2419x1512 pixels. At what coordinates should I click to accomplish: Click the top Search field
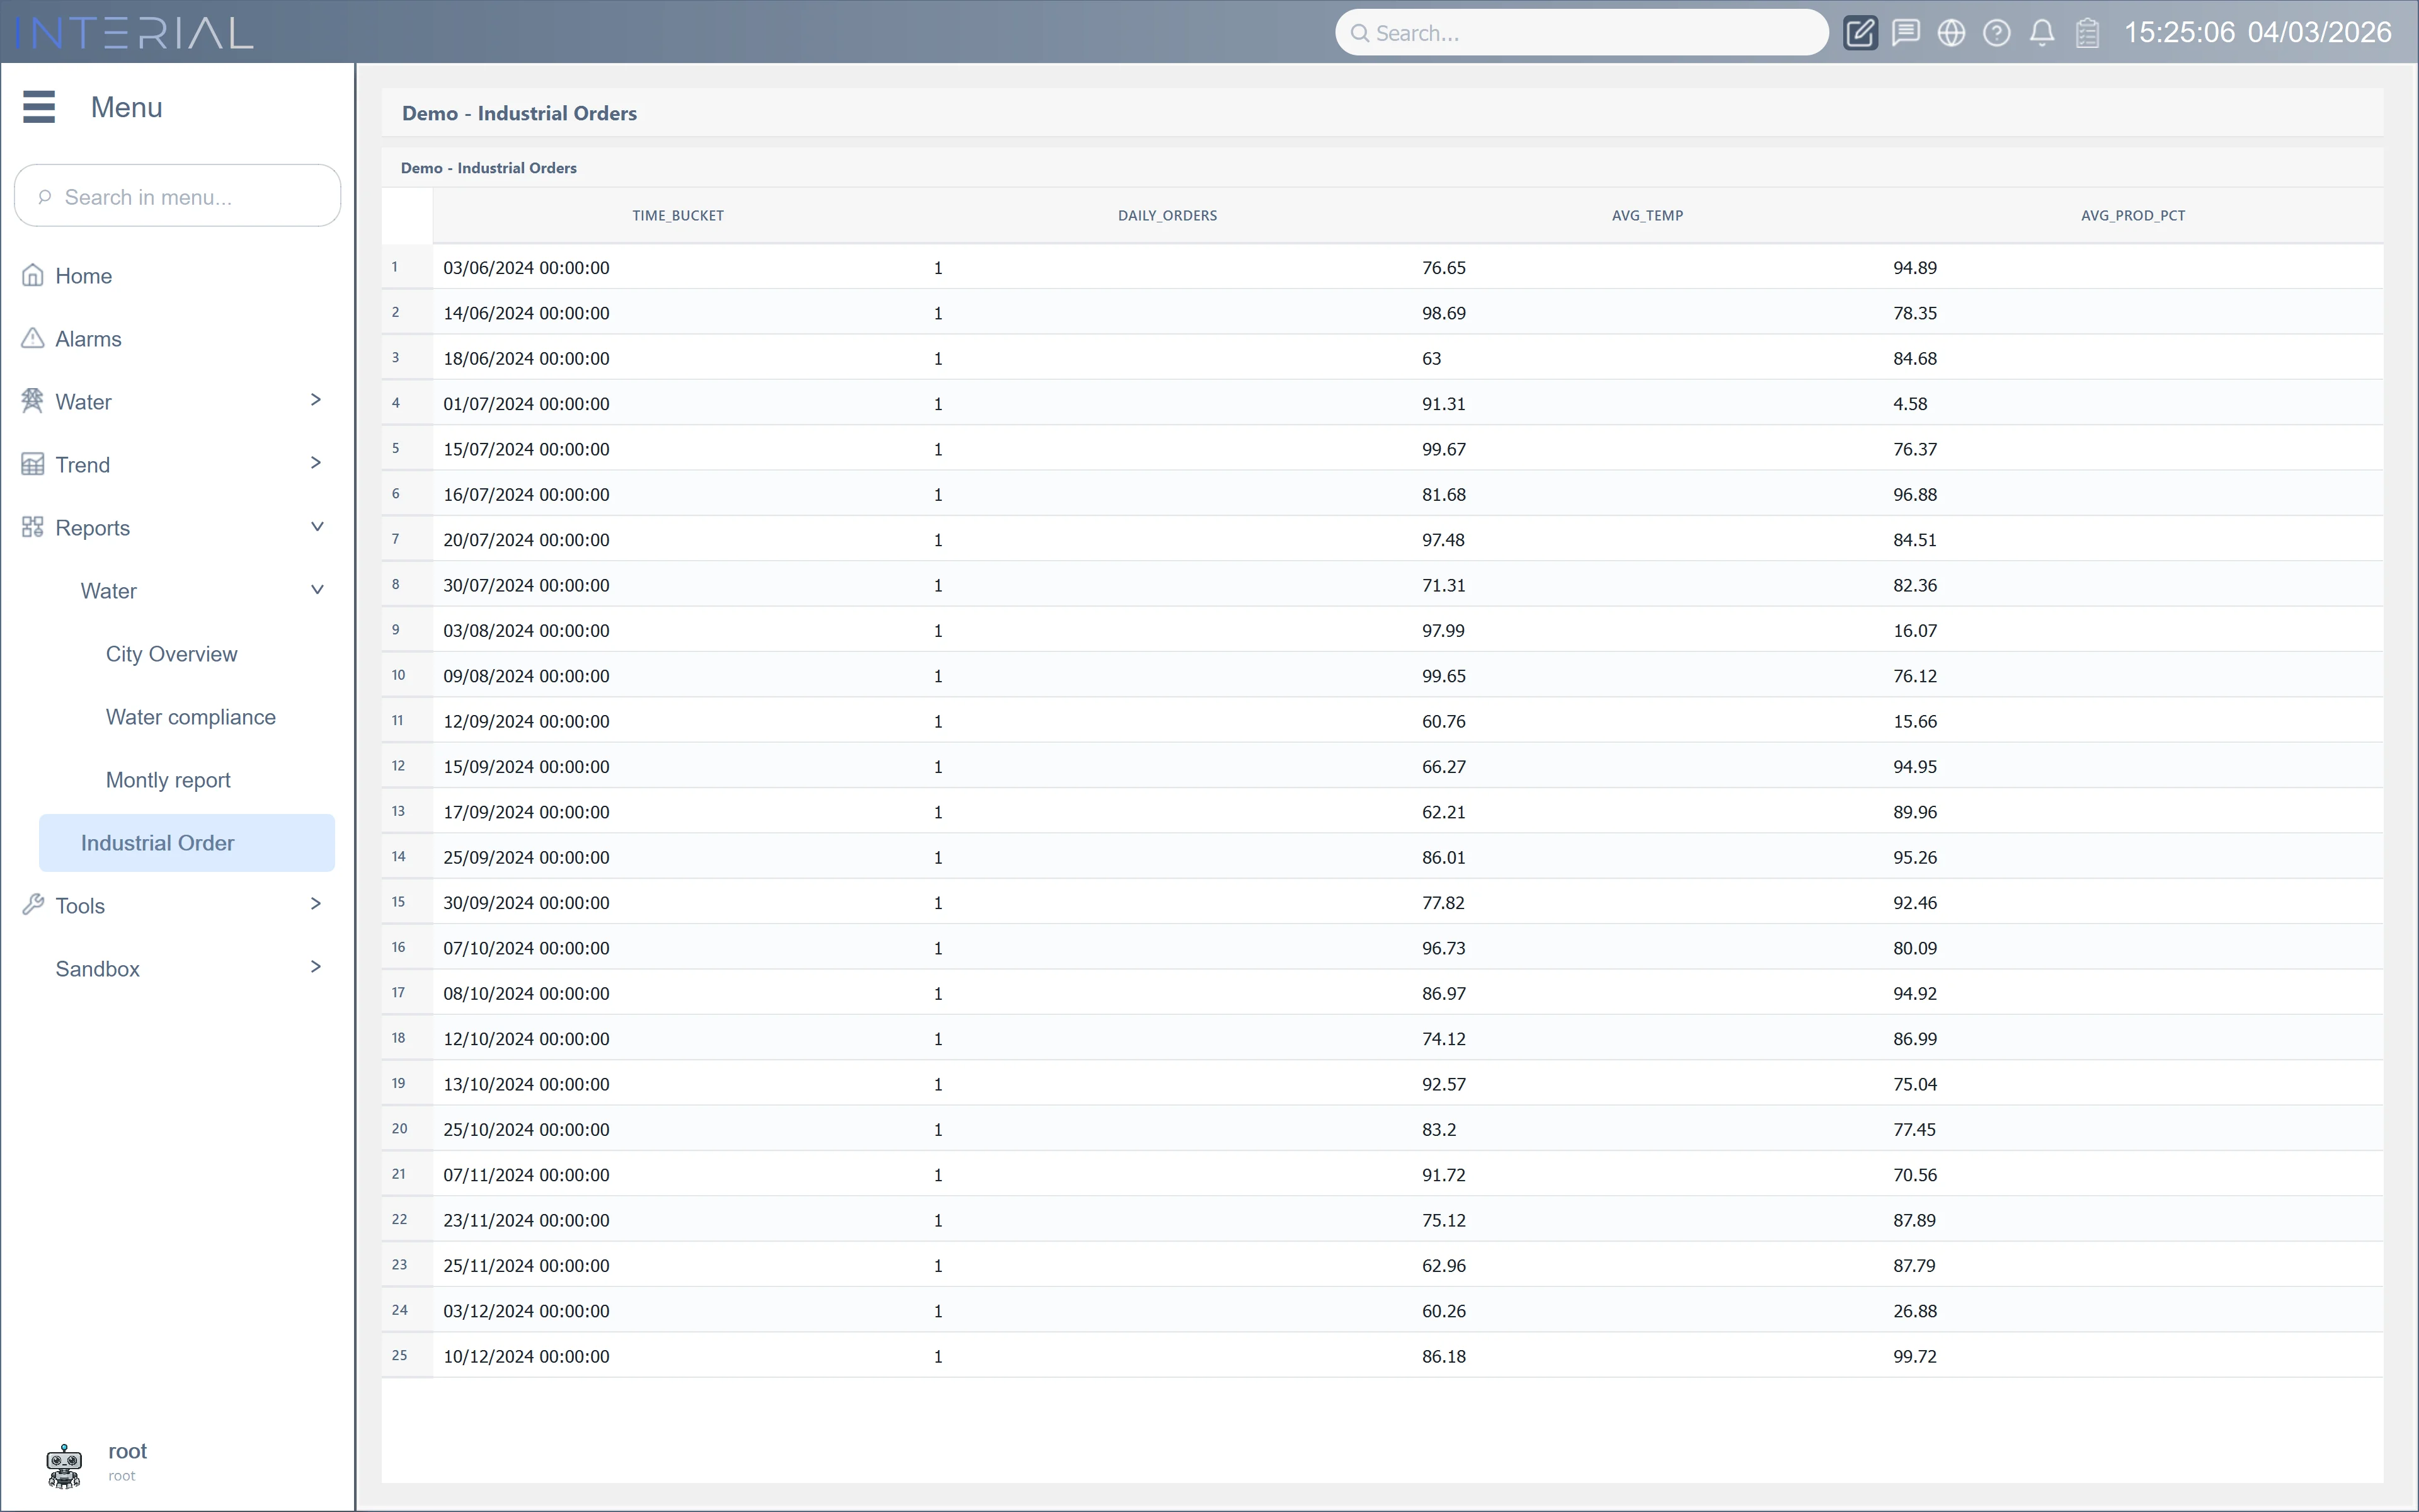pos(1579,32)
